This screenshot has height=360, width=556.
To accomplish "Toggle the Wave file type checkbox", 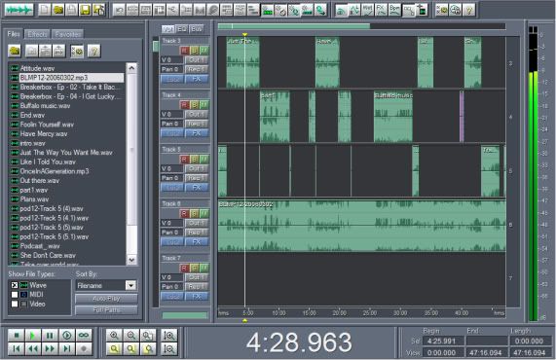I will [15, 285].
